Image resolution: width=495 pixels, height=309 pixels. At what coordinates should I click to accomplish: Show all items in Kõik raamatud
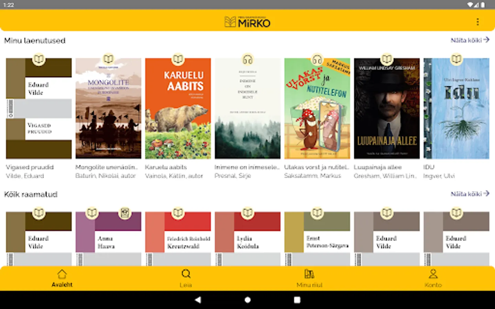point(470,194)
